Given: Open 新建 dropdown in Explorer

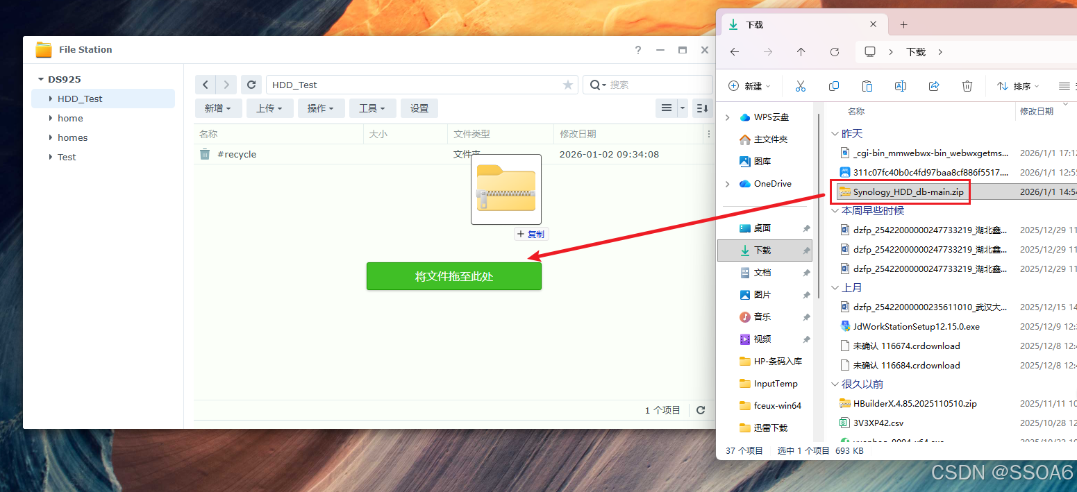Looking at the screenshot, I should [x=749, y=86].
